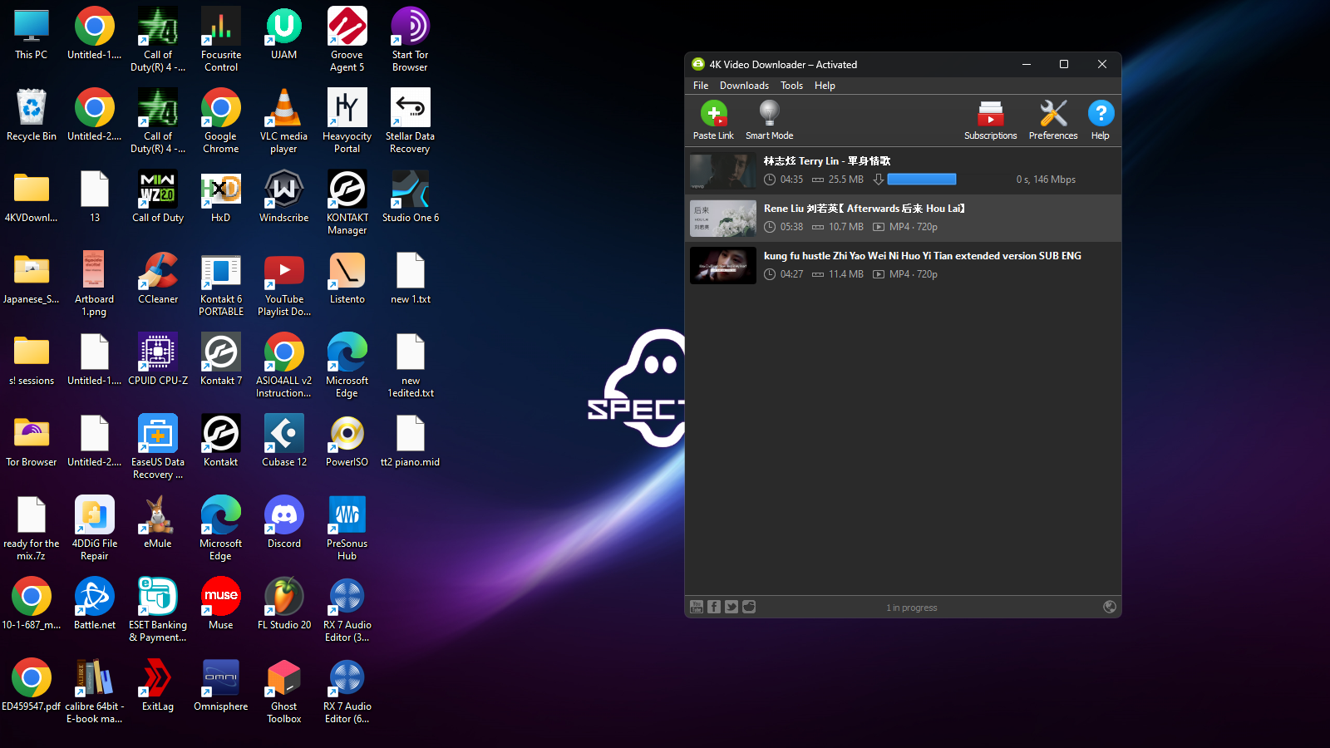Select the tt2 piano.mid file
The image size is (1330, 748).
[411, 442]
